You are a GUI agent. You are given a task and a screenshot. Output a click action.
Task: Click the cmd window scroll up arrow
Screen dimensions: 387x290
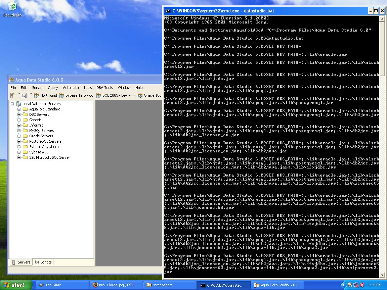click(382, 19)
